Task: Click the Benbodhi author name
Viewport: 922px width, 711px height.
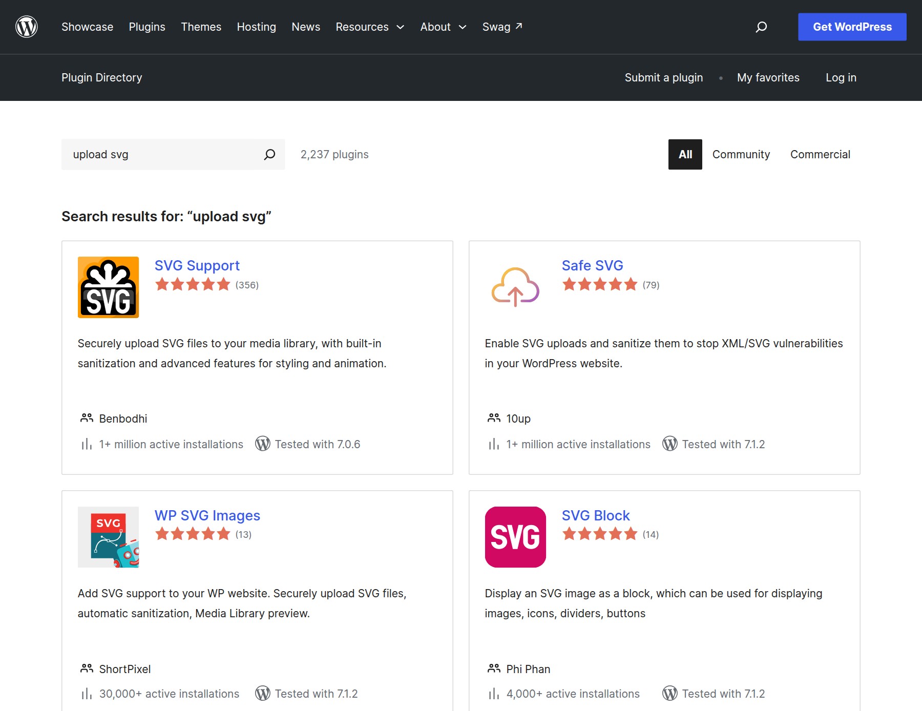Action: coord(123,419)
